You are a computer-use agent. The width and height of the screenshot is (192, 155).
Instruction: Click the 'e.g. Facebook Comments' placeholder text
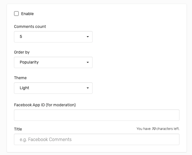coord(46,139)
